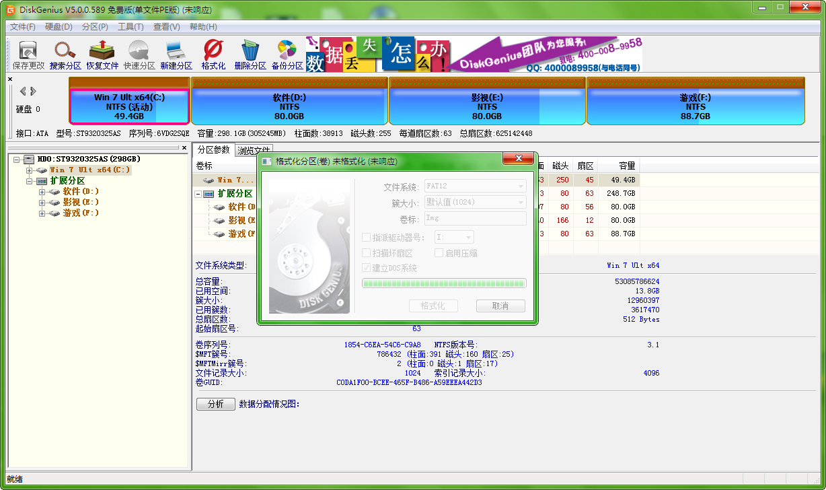
Task: Switch to the 分区参数 tab
Action: tap(213, 149)
